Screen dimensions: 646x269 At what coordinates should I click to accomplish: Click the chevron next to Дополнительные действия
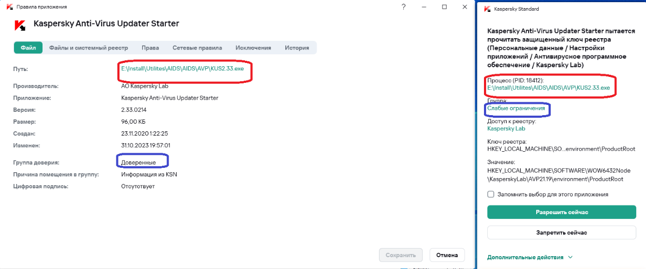[x=571, y=258]
